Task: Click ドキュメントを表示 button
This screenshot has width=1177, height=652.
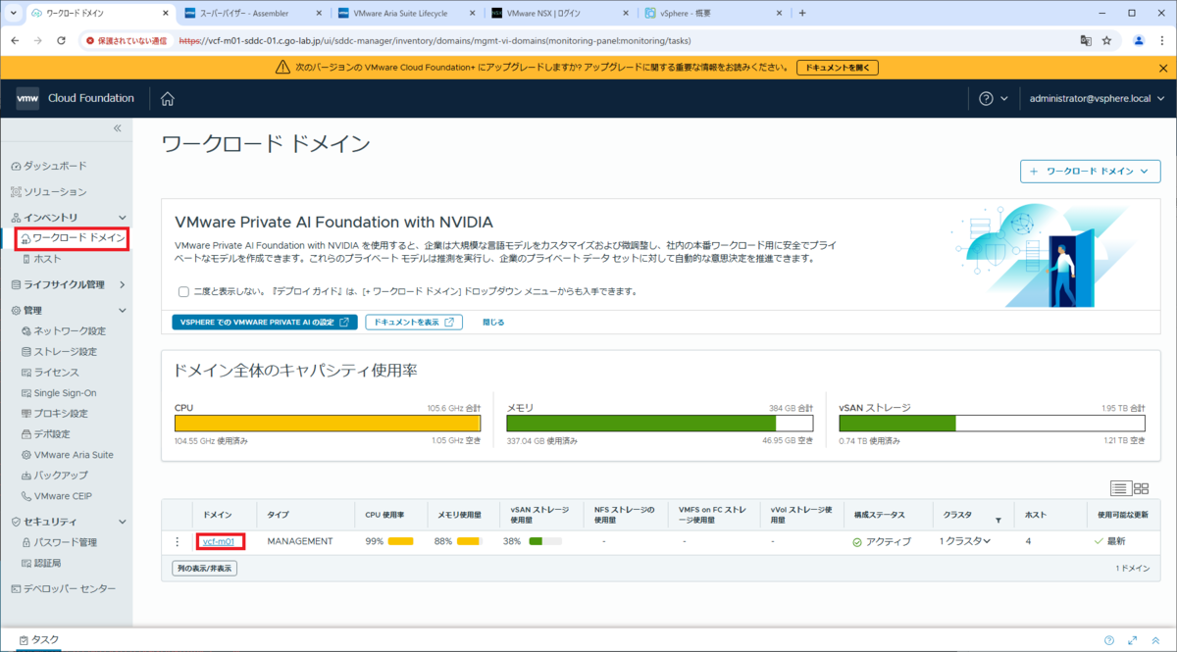Action: [414, 322]
